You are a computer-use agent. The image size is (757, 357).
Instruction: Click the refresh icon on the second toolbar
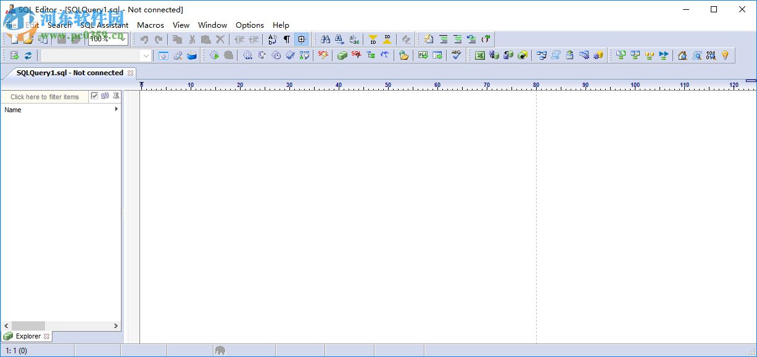tap(27, 55)
